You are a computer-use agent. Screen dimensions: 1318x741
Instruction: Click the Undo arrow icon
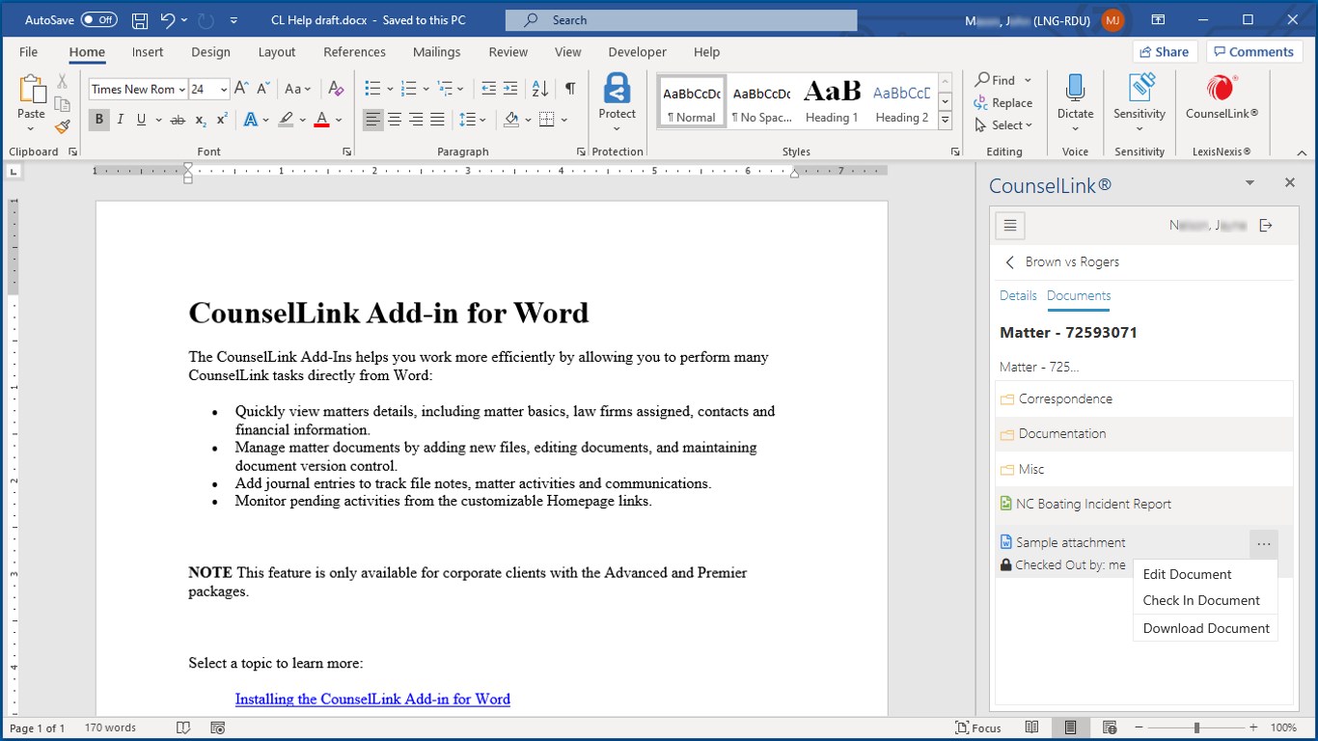168,20
